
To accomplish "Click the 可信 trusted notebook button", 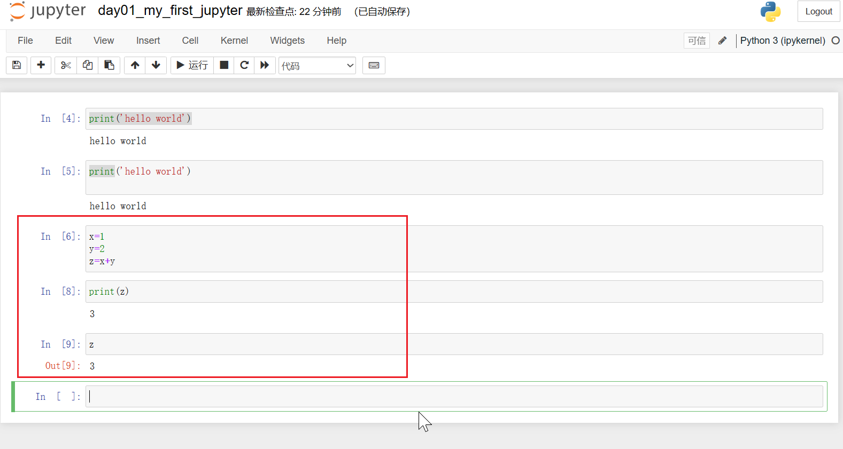I will pos(697,41).
